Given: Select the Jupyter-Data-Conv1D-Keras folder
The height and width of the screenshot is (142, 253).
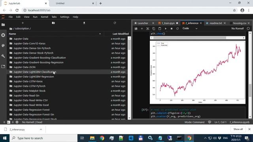Looking at the screenshot, I should pyautogui.click(x=67, y=43).
